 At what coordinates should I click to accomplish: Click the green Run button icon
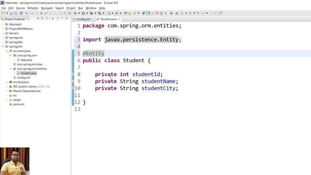pos(83,13)
